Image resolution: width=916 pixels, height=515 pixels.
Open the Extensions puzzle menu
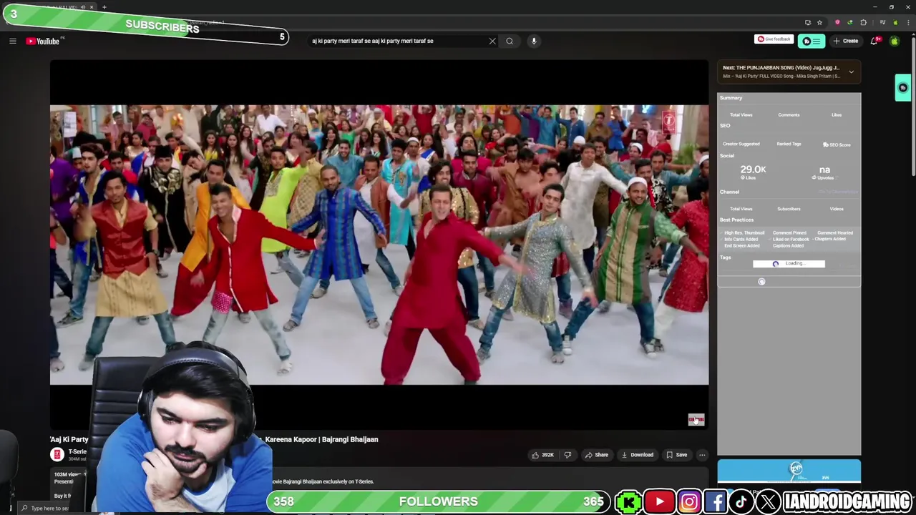tap(864, 22)
